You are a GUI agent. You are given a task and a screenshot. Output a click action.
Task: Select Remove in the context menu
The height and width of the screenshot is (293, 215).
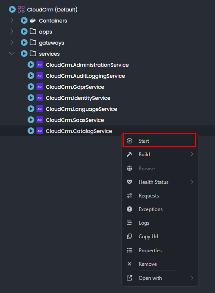tap(160, 264)
